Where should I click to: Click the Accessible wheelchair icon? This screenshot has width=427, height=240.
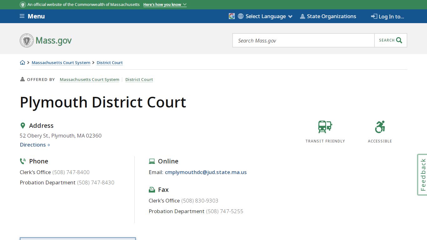point(380,127)
